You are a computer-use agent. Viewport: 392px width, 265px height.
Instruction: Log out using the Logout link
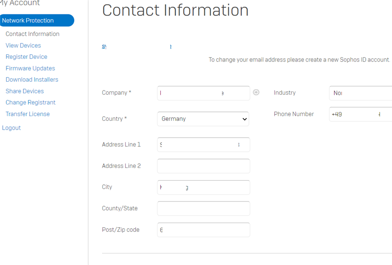point(11,128)
